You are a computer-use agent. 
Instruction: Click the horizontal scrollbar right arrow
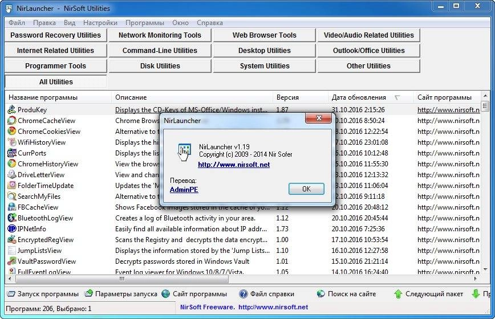476,279
